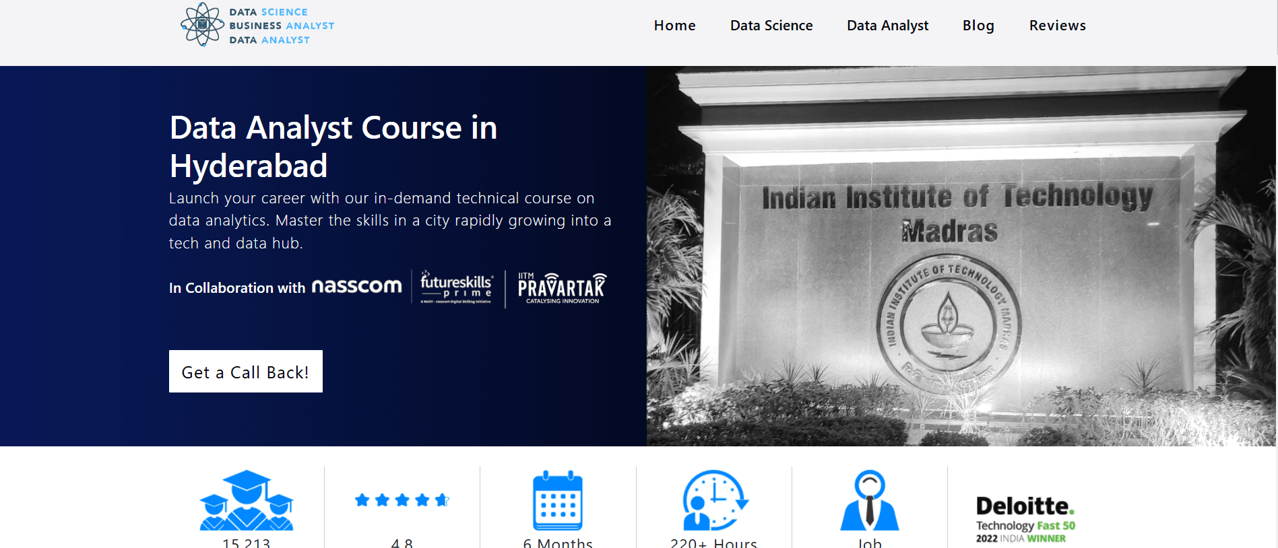Open the Blog page link
1278x548 pixels.
pos(978,26)
